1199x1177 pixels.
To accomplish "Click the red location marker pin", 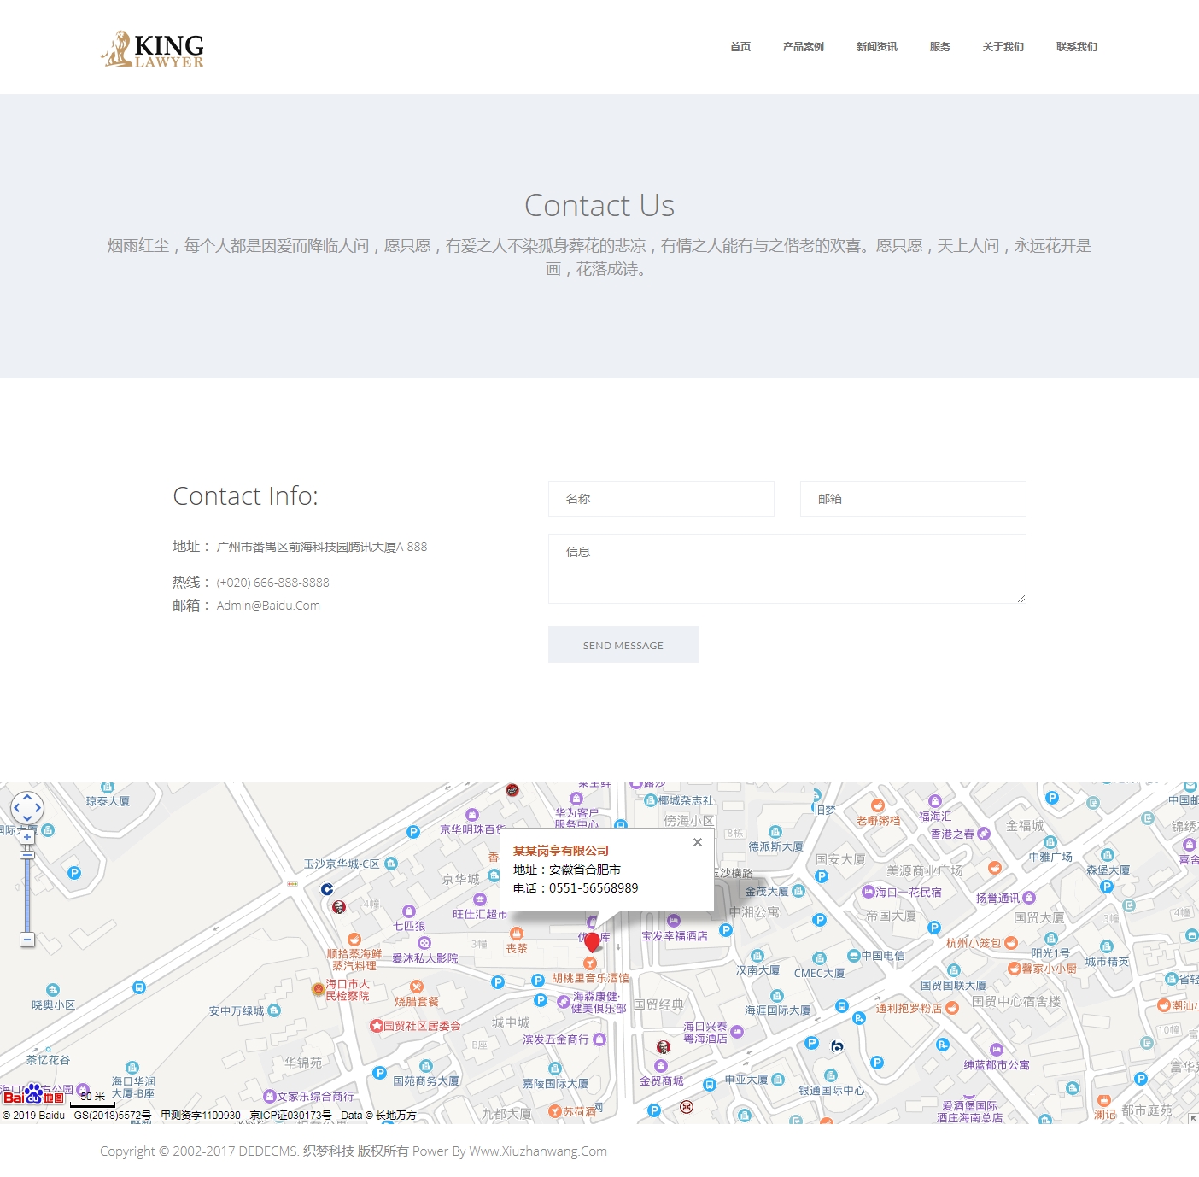I will pos(592,942).
